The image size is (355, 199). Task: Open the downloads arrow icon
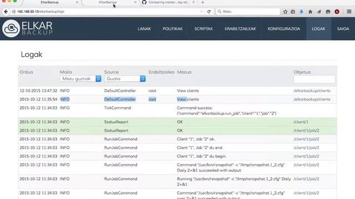pos(301,12)
